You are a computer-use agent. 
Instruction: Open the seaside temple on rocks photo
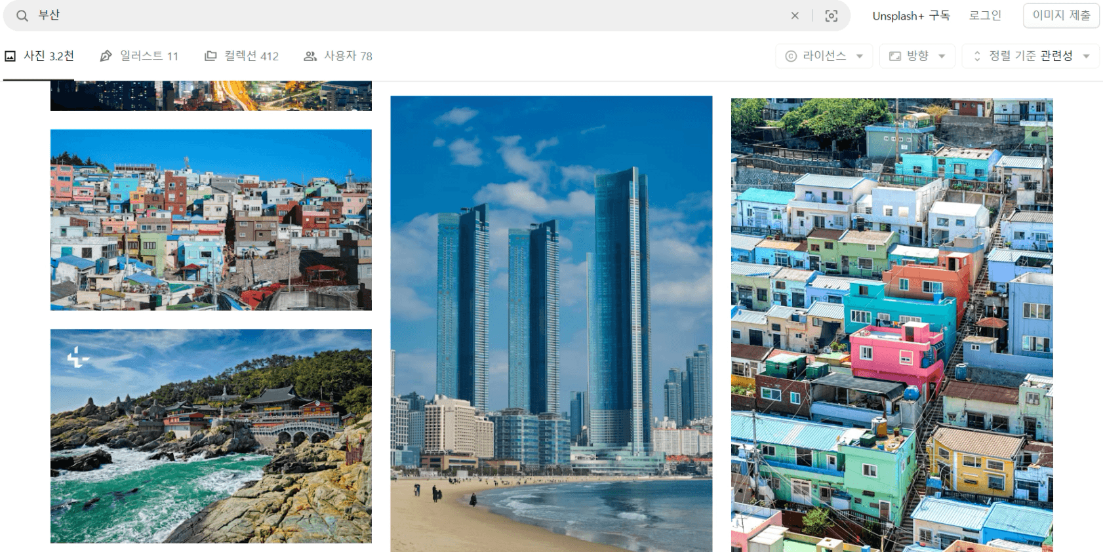coord(211,436)
